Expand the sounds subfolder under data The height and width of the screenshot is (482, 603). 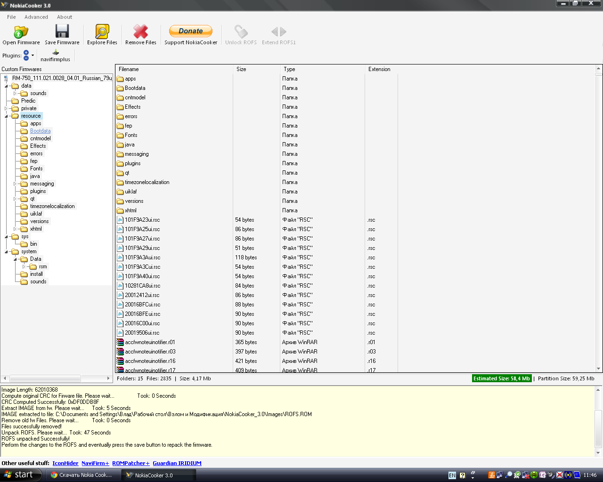click(15, 94)
